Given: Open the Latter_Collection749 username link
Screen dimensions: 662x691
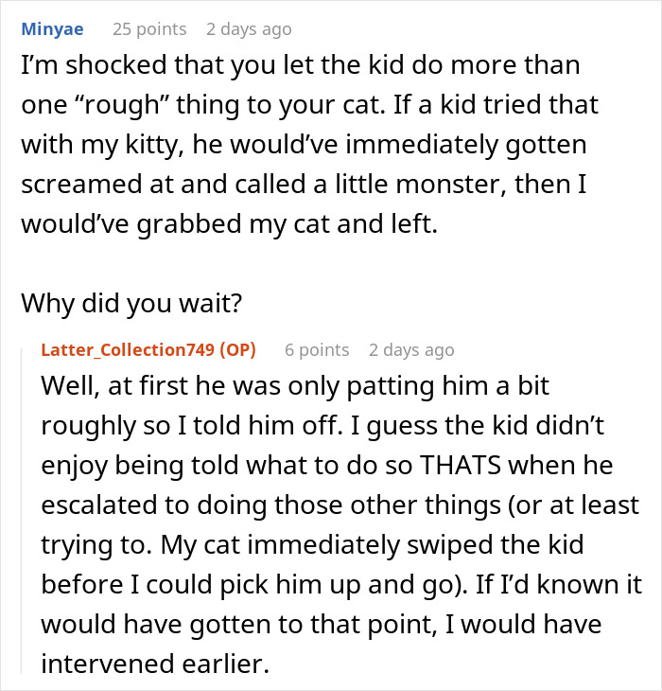Looking at the screenshot, I should click(x=128, y=350).
